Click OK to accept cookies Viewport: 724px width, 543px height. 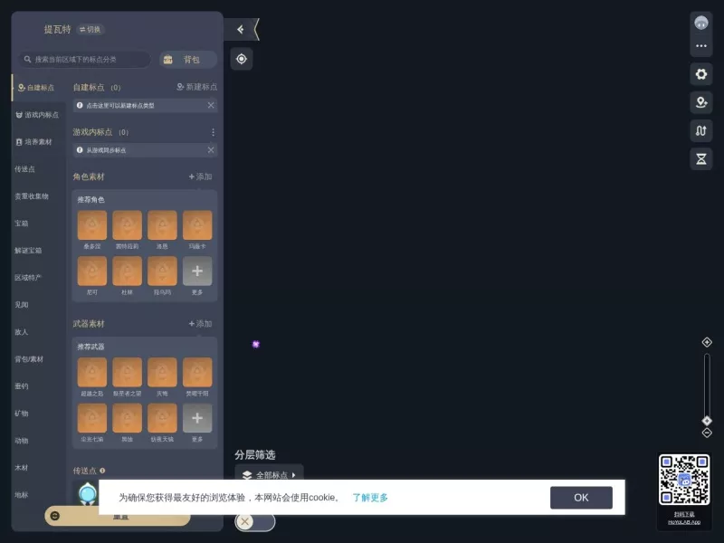click(x=581, y=497)
